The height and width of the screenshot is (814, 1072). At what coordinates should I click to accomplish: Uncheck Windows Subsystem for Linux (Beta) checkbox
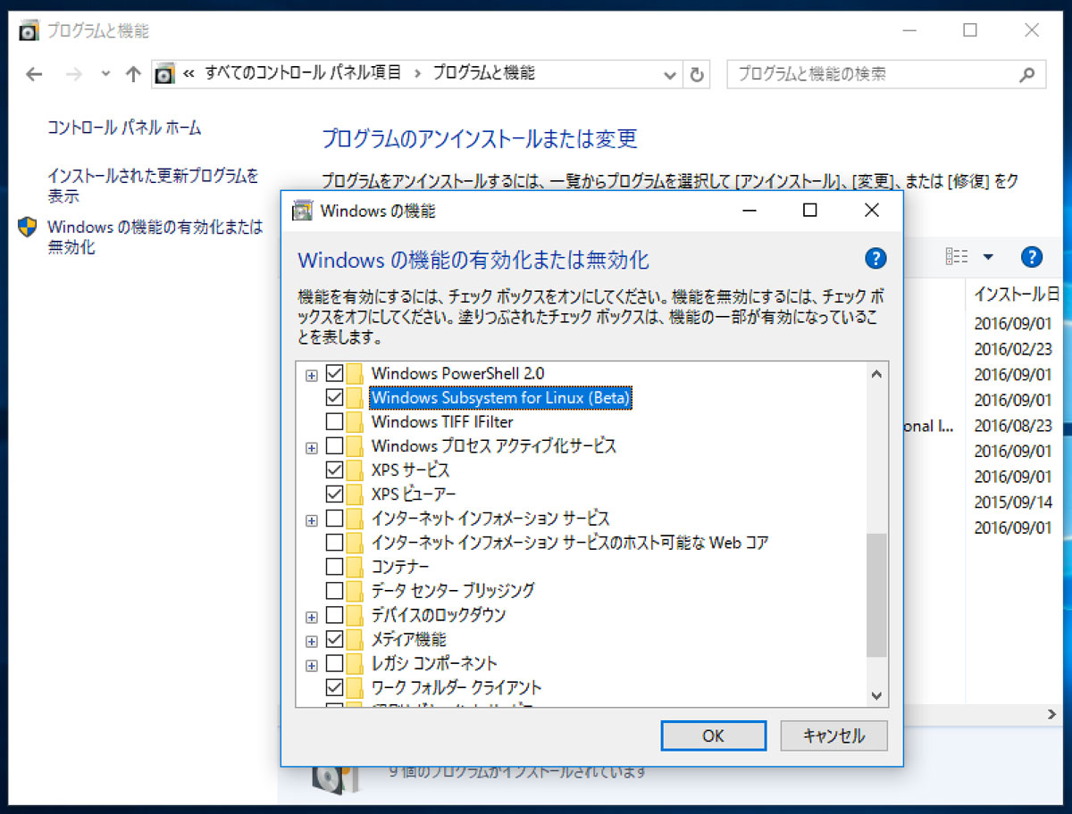tap(335, 397)
